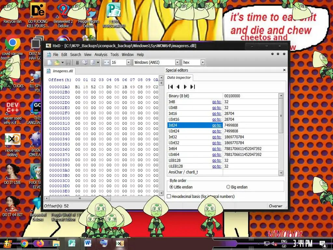Viewport: 333px width, 250px height.
Task: Select the Data inspector tab
Action: [179, 77]
